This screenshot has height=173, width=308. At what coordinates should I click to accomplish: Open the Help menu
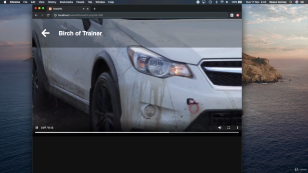click(x=111, y=2)
